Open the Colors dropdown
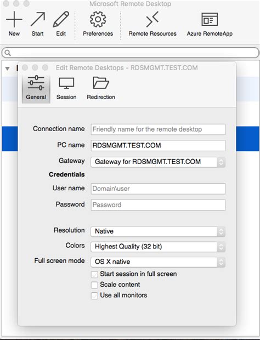 [158, 247]
